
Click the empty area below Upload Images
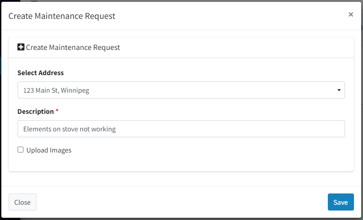[x=181, y=163]
